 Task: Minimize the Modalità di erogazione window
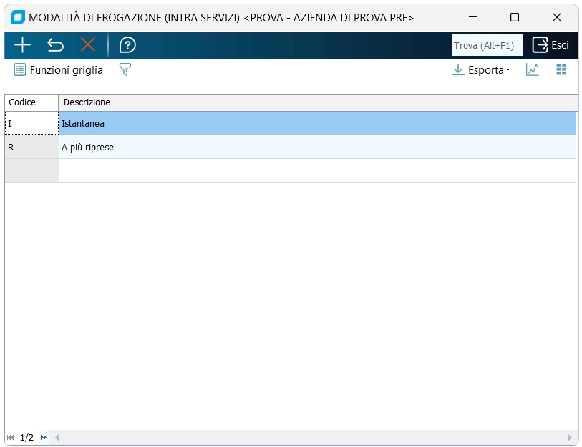[x=473, y=17]
